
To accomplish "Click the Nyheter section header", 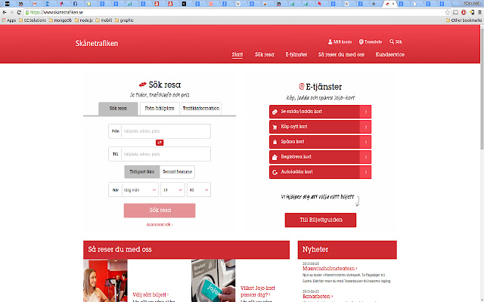I will click(x=347, y=250).
